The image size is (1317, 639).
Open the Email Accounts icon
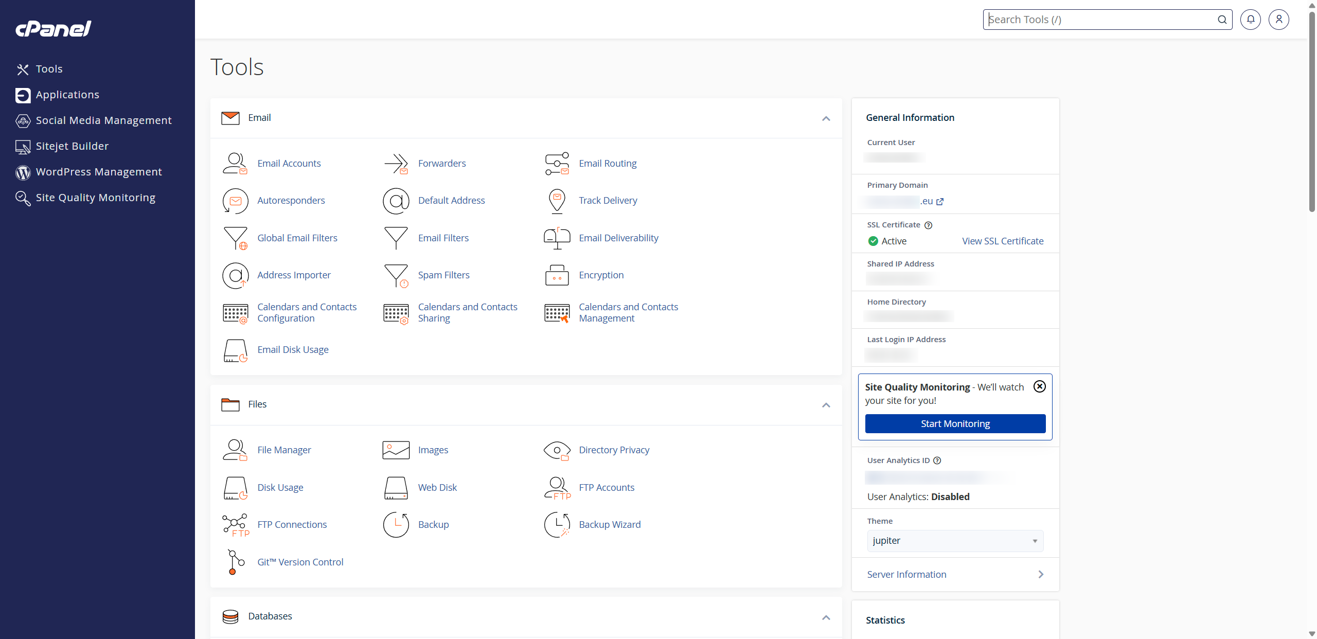(x=235, y=164)
